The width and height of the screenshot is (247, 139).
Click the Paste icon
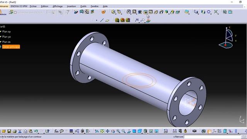(30, 131)
